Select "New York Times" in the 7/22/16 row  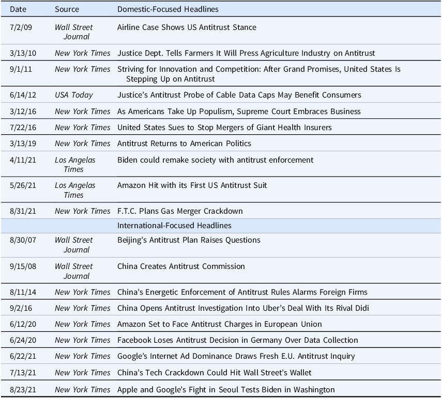tap(83, 128)
